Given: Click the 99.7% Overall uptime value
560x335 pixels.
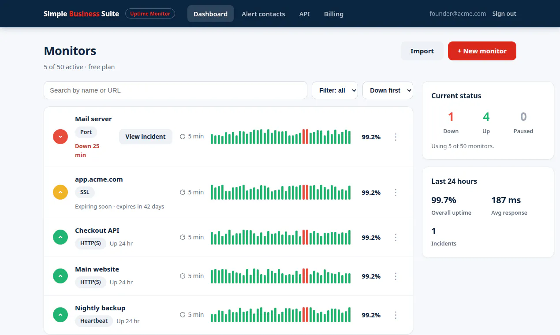Looking at the screenshot, I should (x=444, y=200).
